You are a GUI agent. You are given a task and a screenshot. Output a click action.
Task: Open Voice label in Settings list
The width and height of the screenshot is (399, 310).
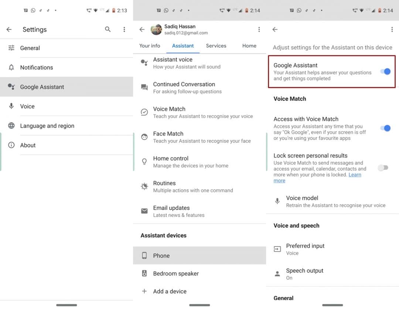[x=27, y=106]
